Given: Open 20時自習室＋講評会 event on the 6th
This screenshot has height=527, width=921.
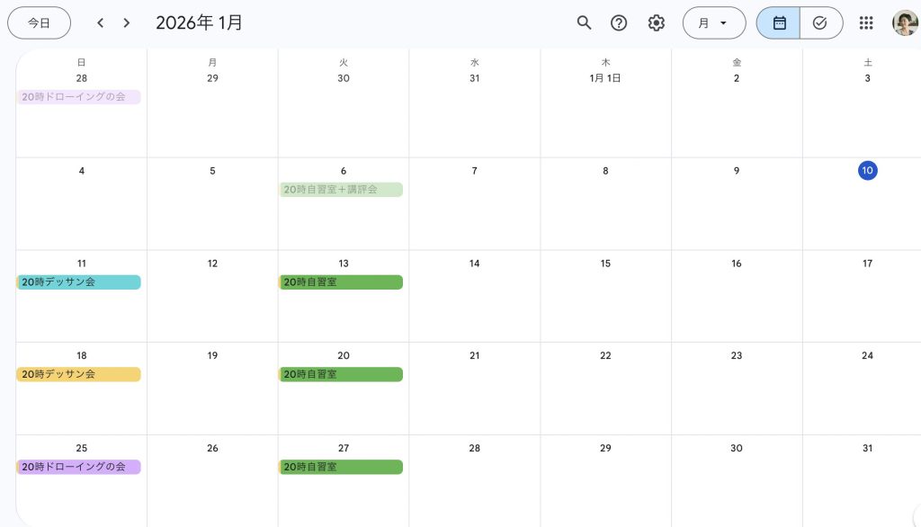Looking at the screenshot, I should coord(341,190).
